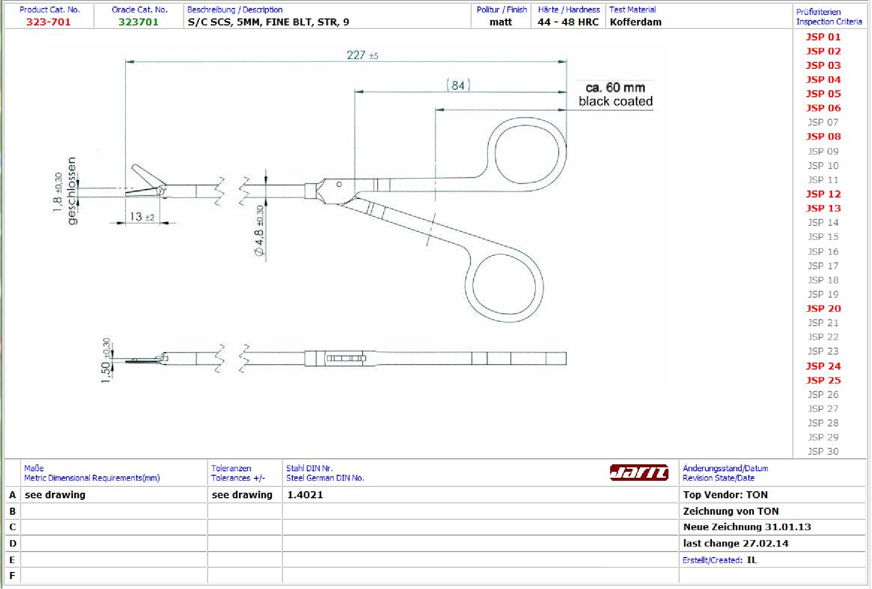
Task: Click the hardness value 44 - 48 HRC
Action: 568,22
